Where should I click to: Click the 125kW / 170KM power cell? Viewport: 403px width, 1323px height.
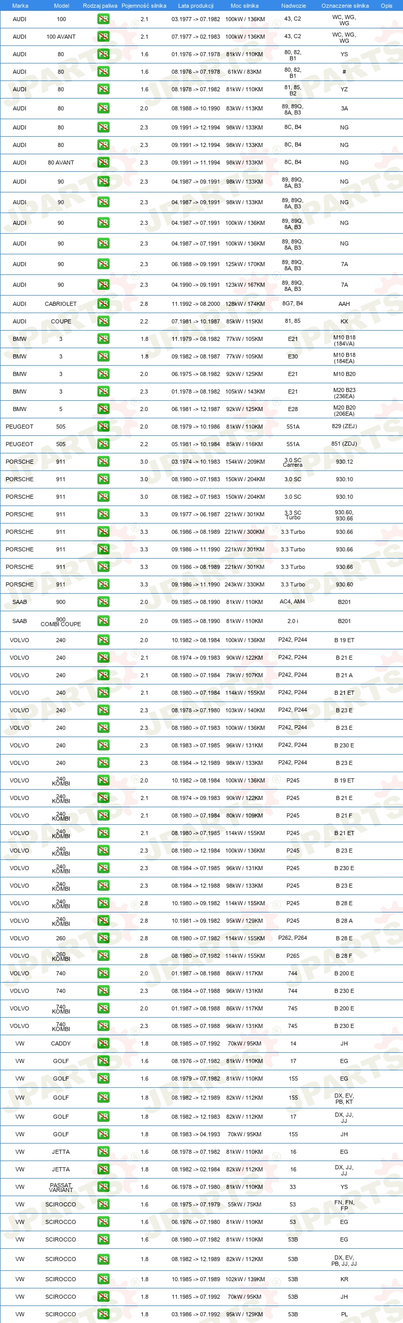click(x=245, y=264)
